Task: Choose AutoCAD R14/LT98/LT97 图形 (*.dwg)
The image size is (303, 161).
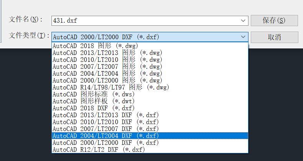Action: tap(150, 87)
